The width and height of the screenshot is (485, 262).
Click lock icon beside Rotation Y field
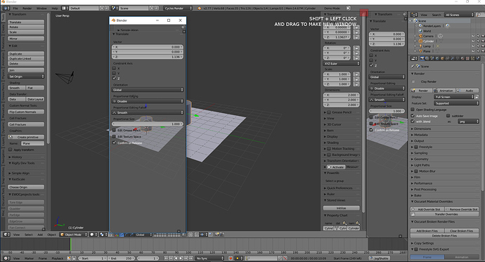tap(356, 53)
